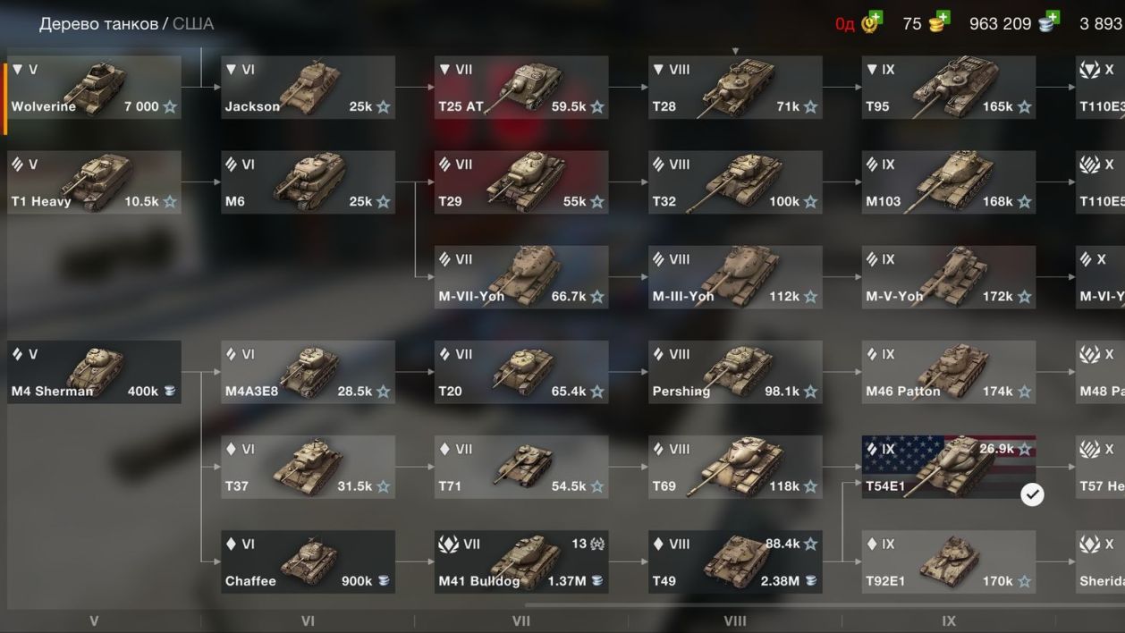Go back via Дерево танков link
This screenshot has height=633, width=1125.
pyautogui.click(x=98, y=24)
